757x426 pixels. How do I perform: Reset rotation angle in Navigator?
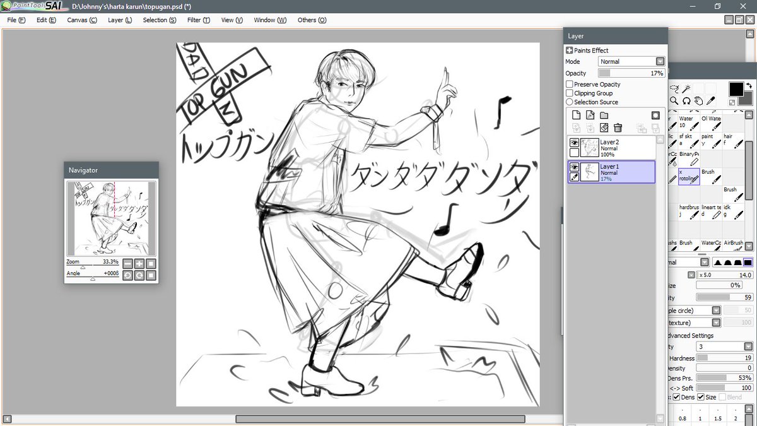pos(151,275)
